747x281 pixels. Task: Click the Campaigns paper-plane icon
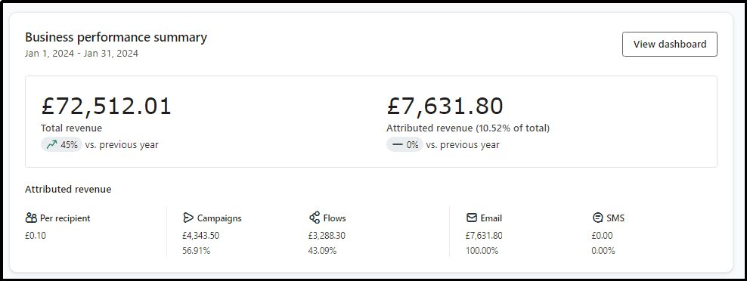tap(188, 218)
